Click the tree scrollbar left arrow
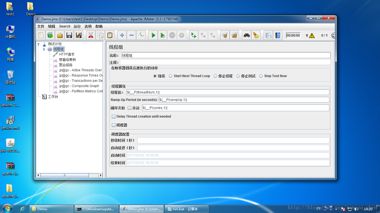The image size is (380, 213). coord(38,175)
